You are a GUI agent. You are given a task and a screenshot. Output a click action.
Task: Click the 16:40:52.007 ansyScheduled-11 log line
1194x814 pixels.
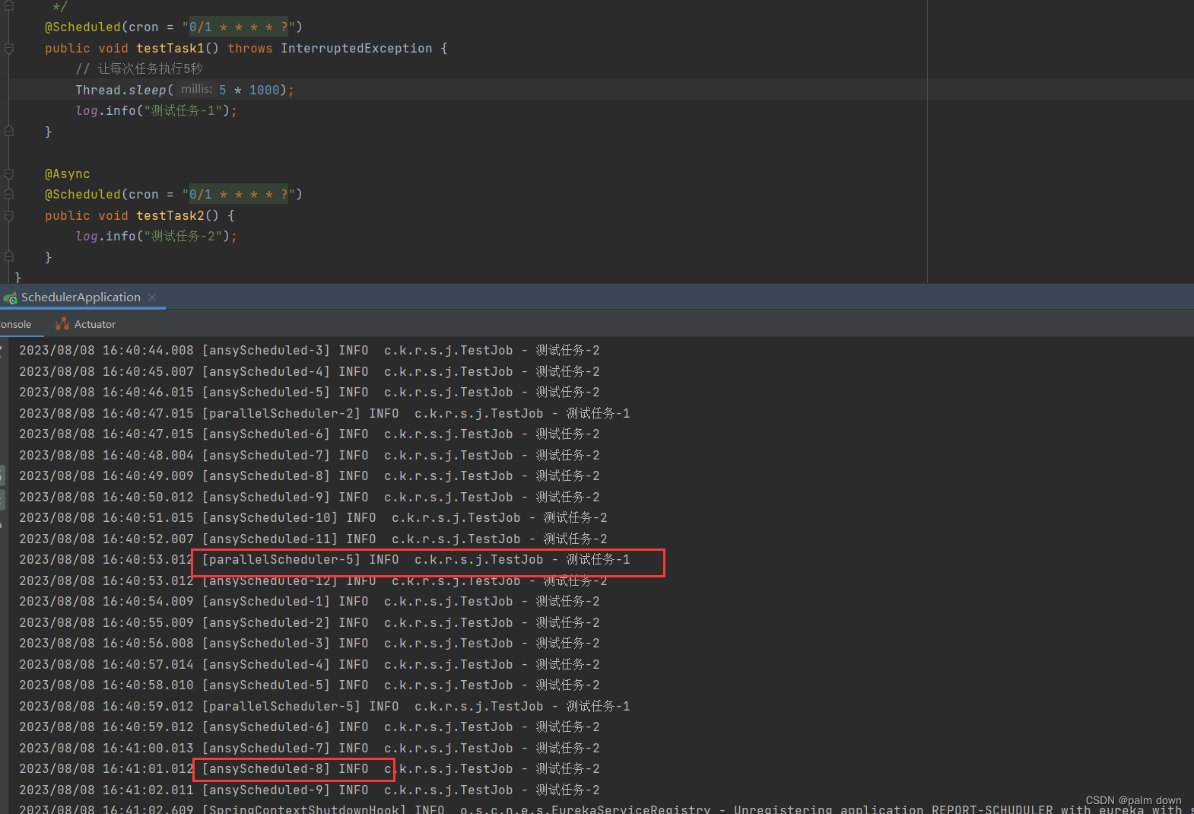pos(313,539)
